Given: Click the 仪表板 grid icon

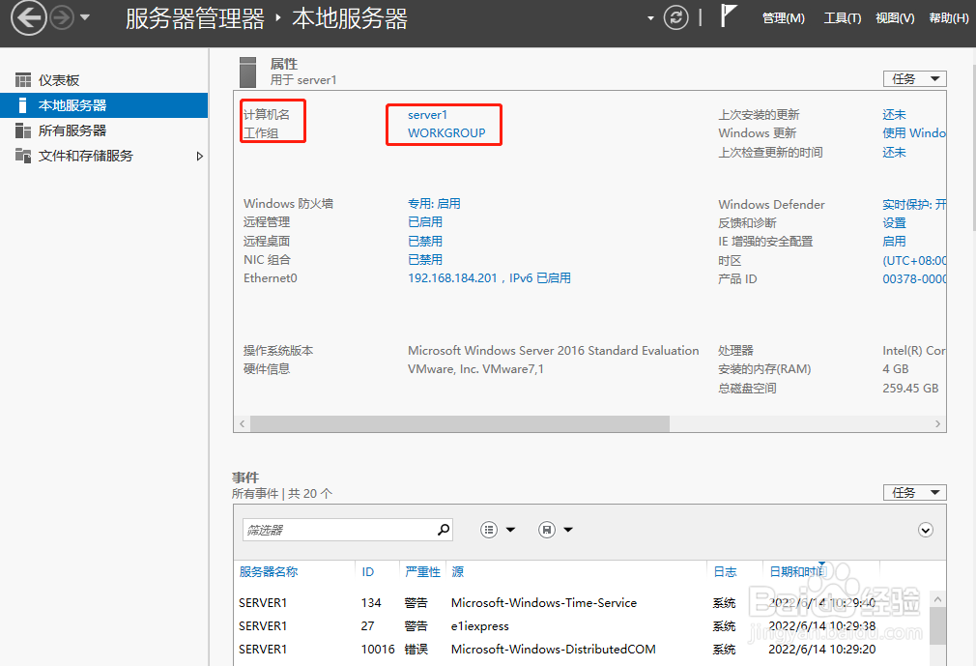Looking at the screenshot, I should [x=23, y=80].
